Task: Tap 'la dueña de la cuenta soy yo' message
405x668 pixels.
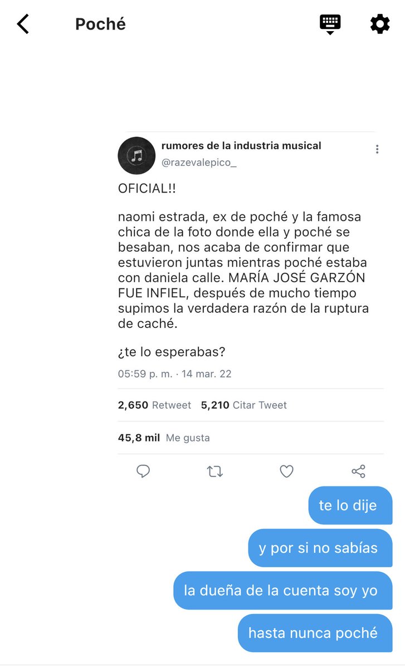Action: coord(283,591)
